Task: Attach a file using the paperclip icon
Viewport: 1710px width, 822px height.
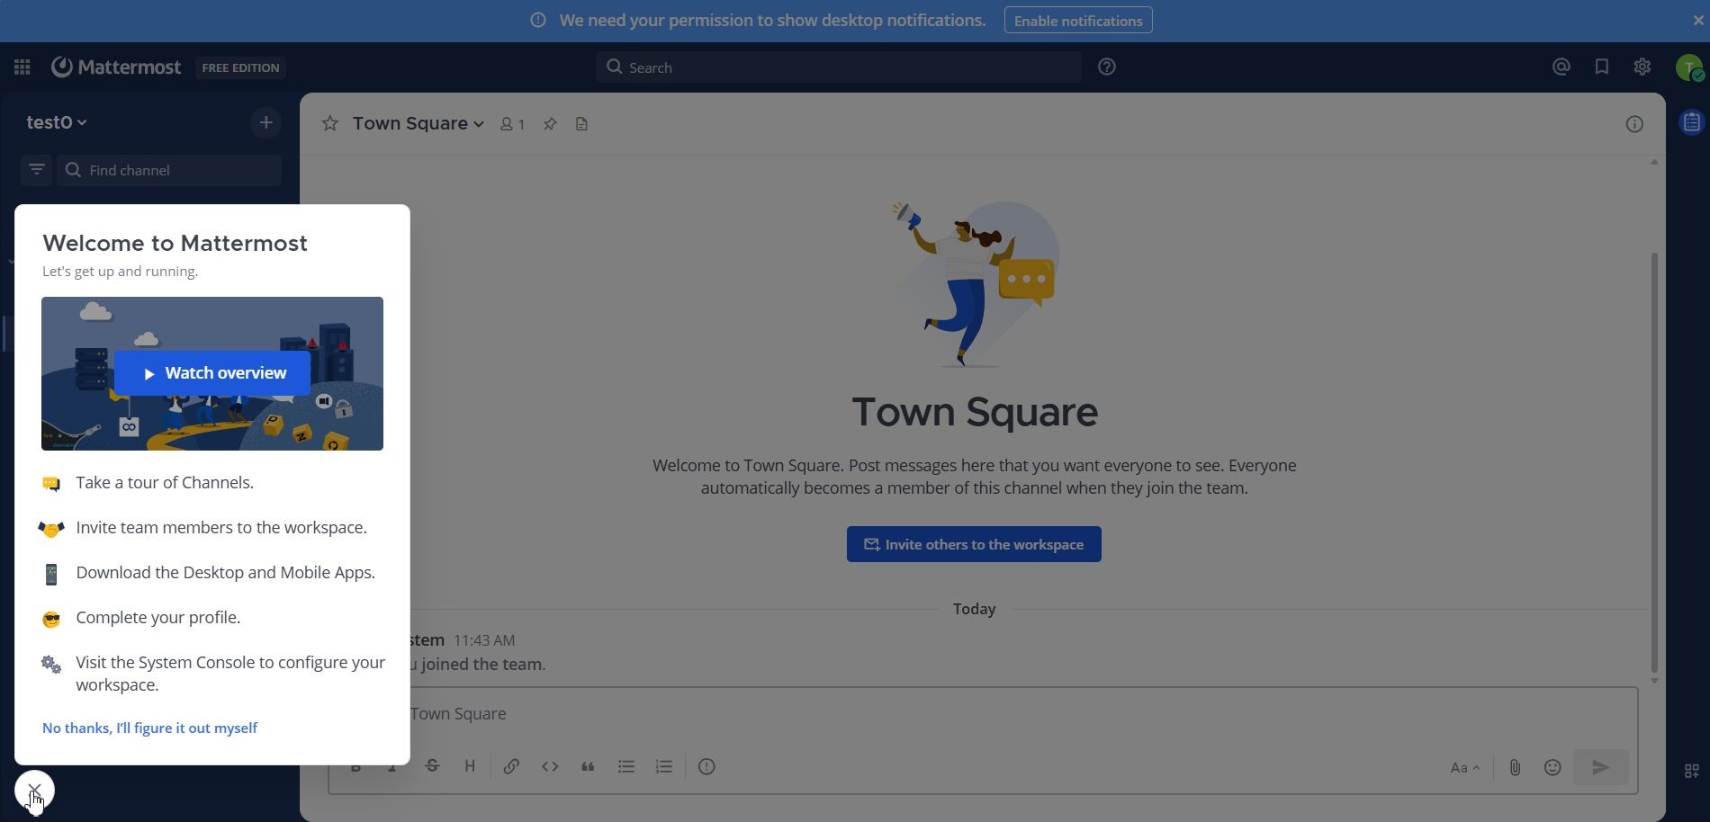Action: [x=1515, y=767]
